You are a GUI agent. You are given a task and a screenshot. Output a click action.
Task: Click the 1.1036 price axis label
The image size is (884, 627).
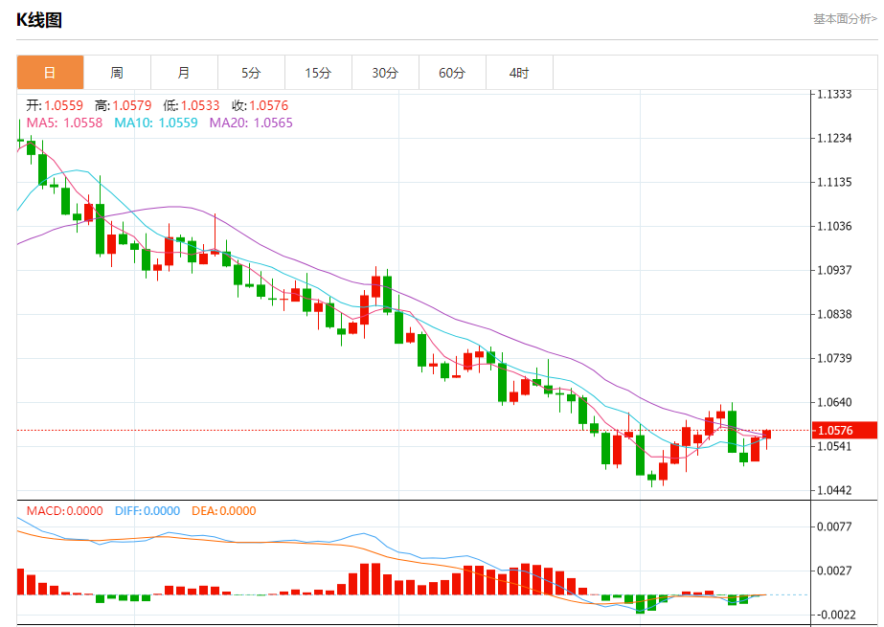834,226
